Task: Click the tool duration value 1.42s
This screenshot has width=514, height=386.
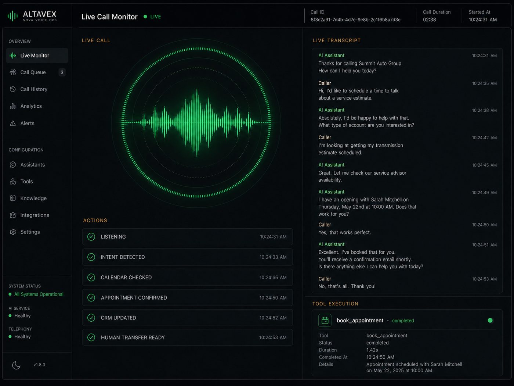Action: (372, 350)
